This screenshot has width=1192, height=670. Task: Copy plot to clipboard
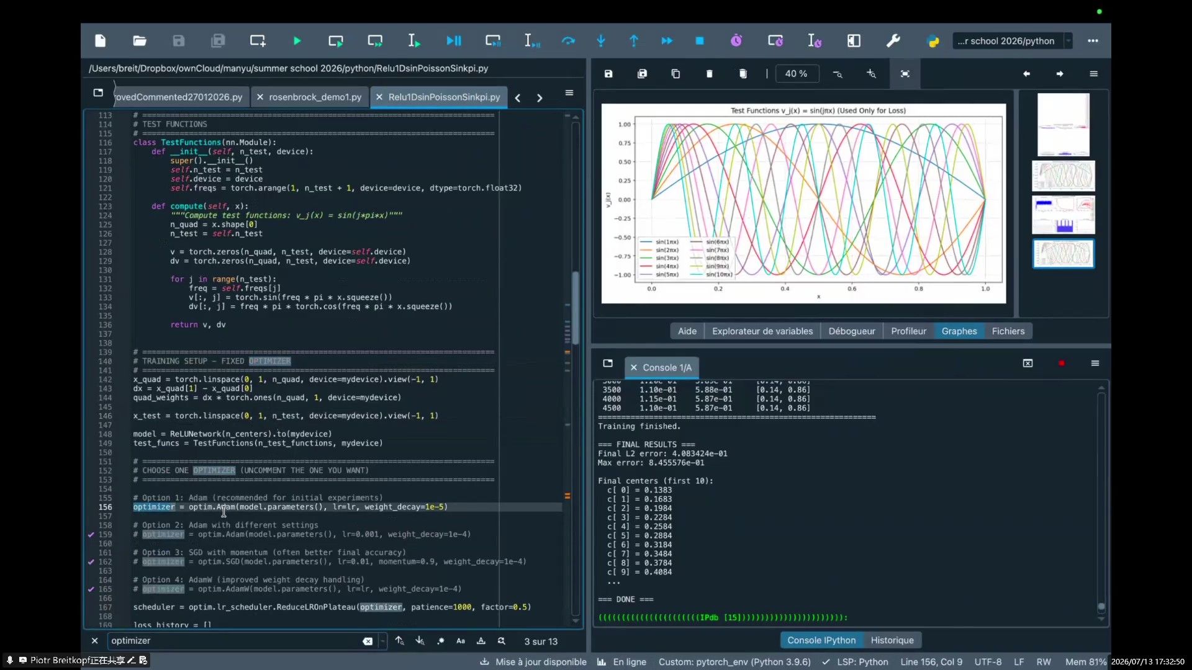[x=675, y=74]
